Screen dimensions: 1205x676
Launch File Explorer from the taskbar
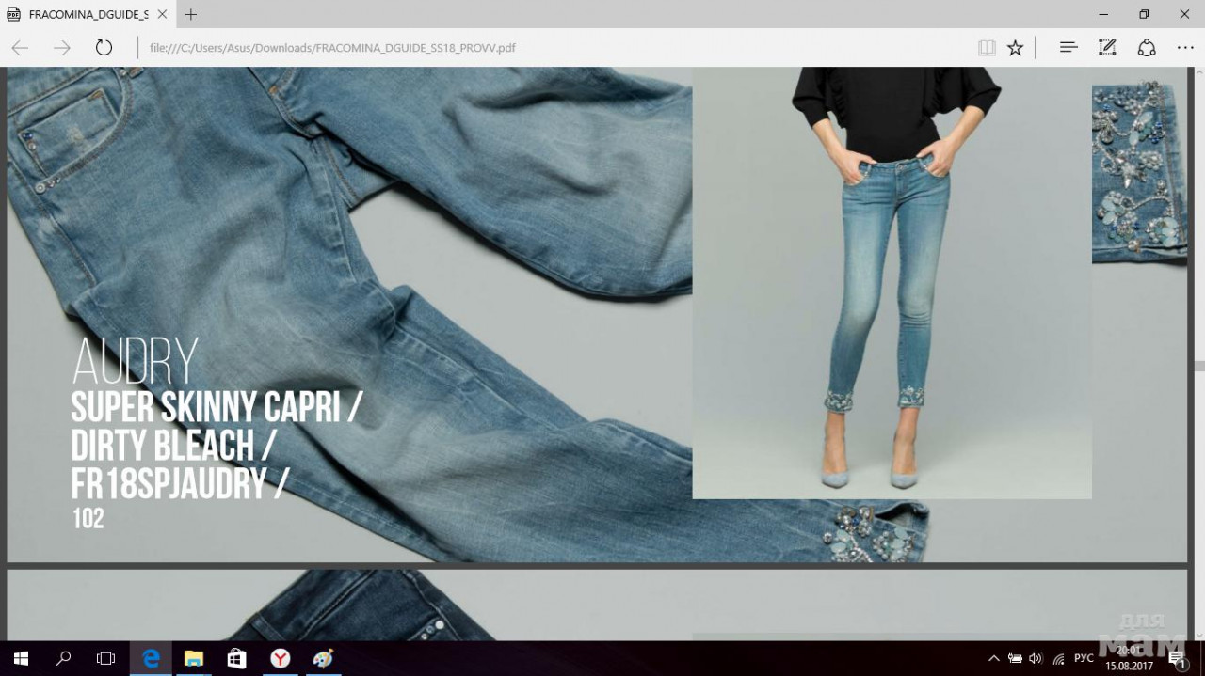(194, 658)
